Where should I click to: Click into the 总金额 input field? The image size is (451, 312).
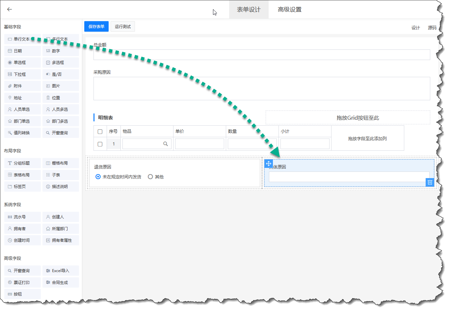click(x=261, y=55)
